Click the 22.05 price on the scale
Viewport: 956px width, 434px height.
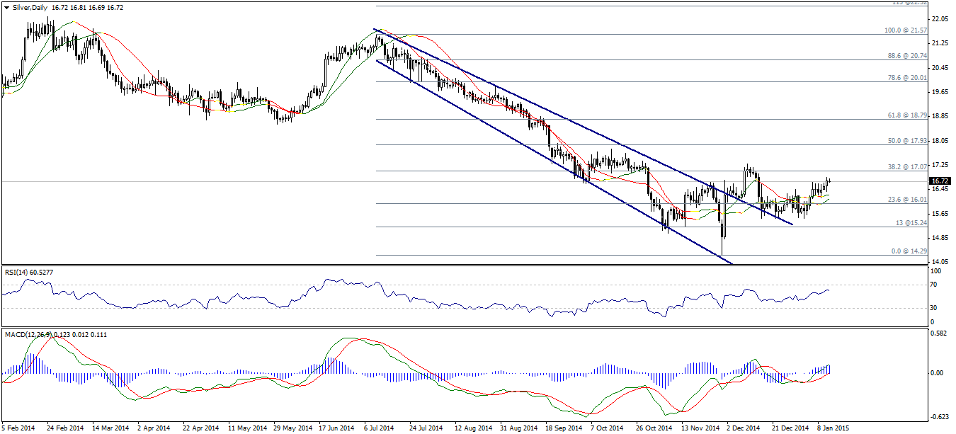pos(941,19)
